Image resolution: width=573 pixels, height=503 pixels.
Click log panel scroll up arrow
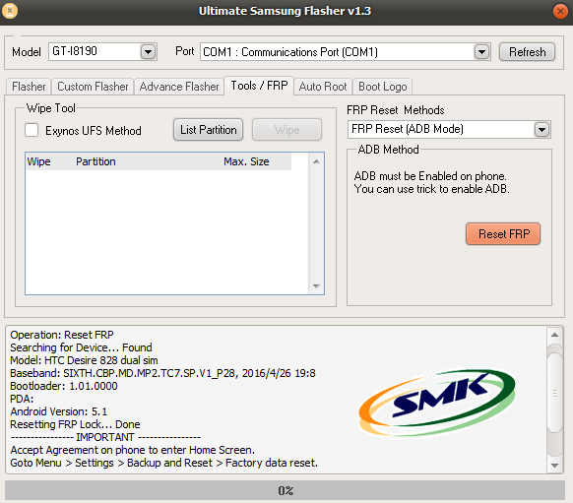[554, 335]
